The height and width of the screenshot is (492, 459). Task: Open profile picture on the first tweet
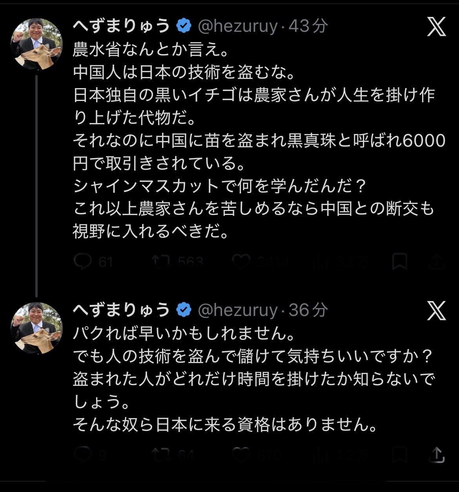pos(36,44)
